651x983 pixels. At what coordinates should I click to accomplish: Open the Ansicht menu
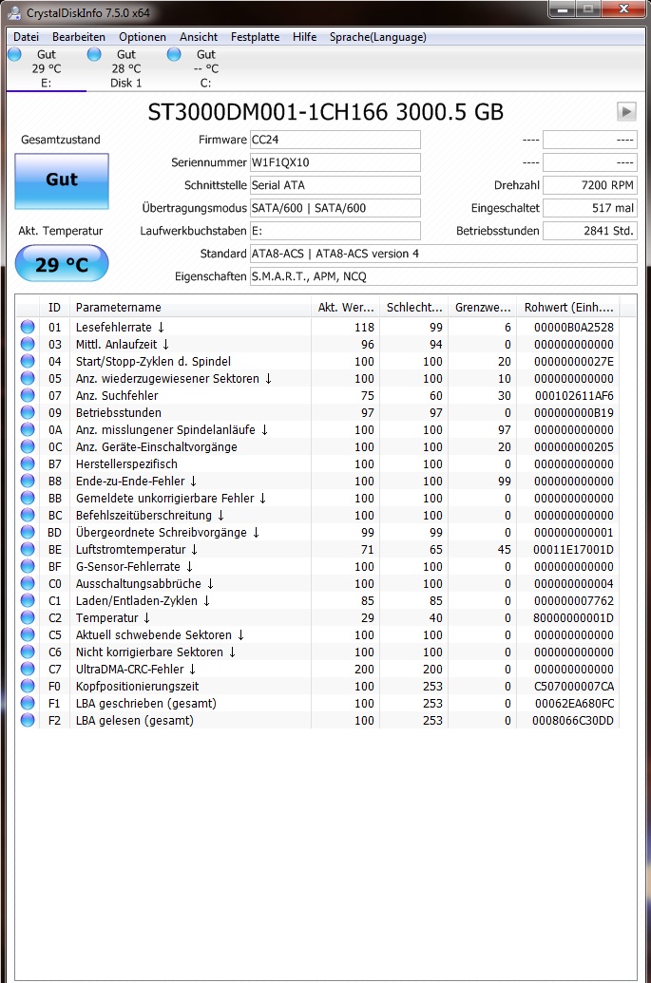(x=199, y=37)
